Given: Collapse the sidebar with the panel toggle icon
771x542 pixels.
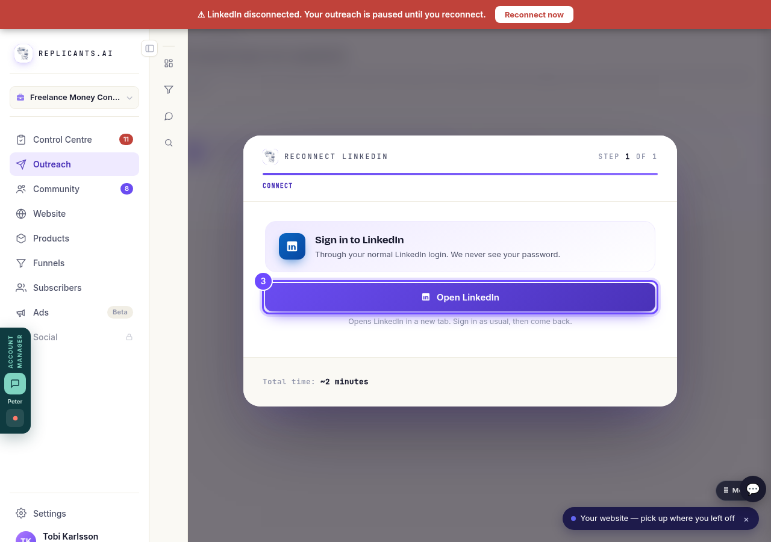Looking at the screenshot, I should tap(149, 48).
